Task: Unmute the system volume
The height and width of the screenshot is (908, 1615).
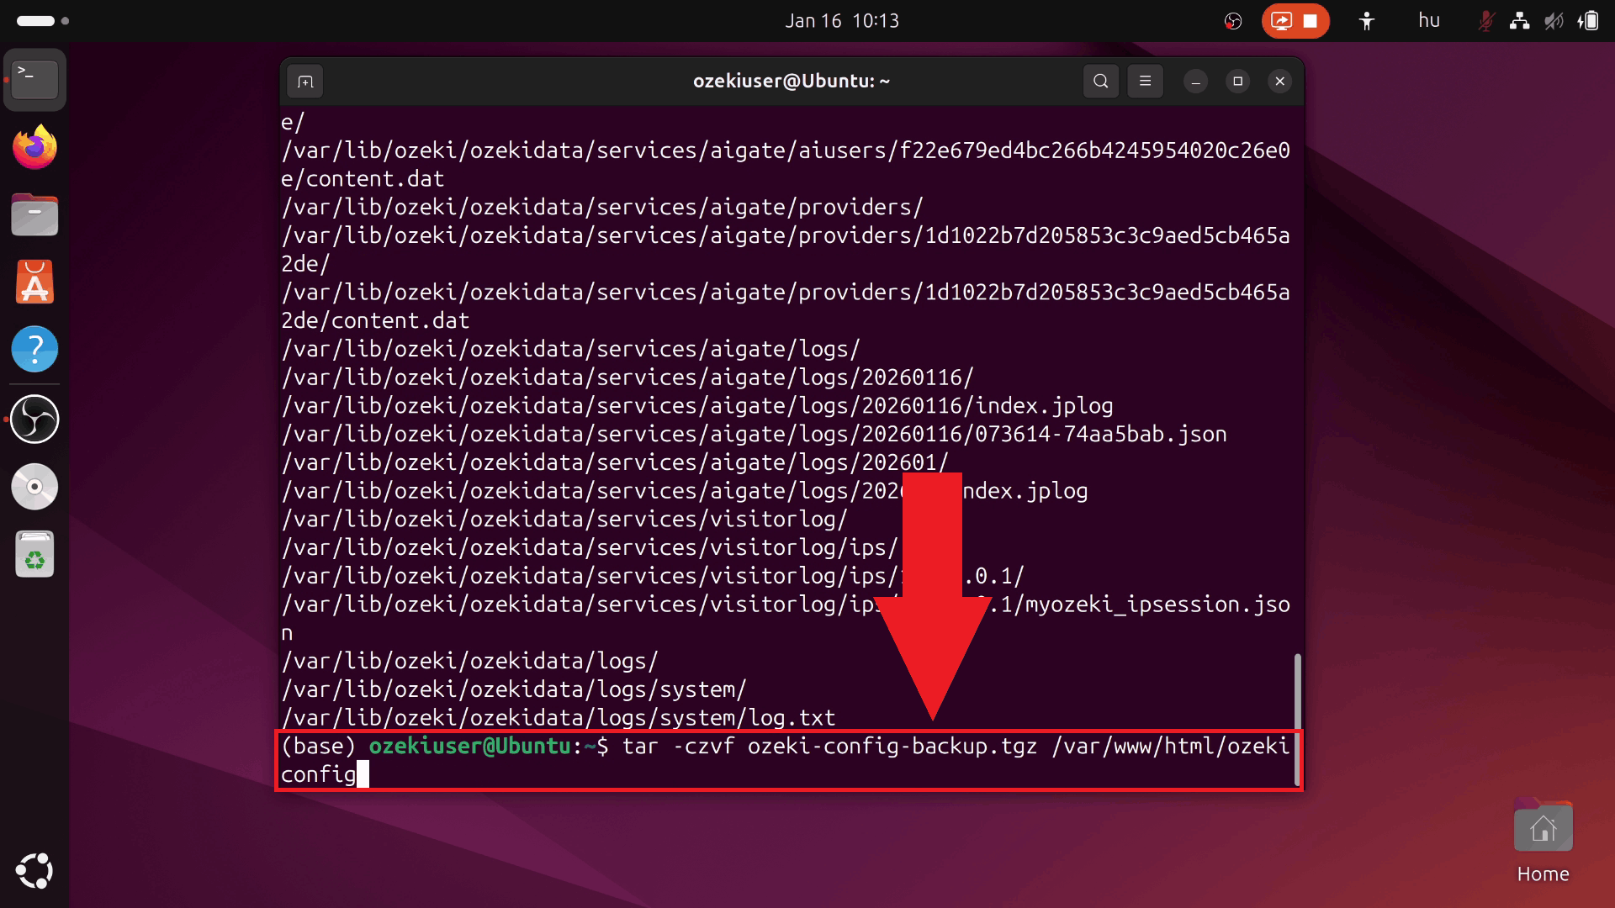Action: [x=1555, y=20]
